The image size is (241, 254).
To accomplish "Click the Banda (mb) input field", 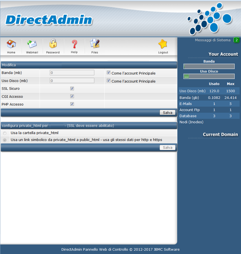I will click(72, 73).
